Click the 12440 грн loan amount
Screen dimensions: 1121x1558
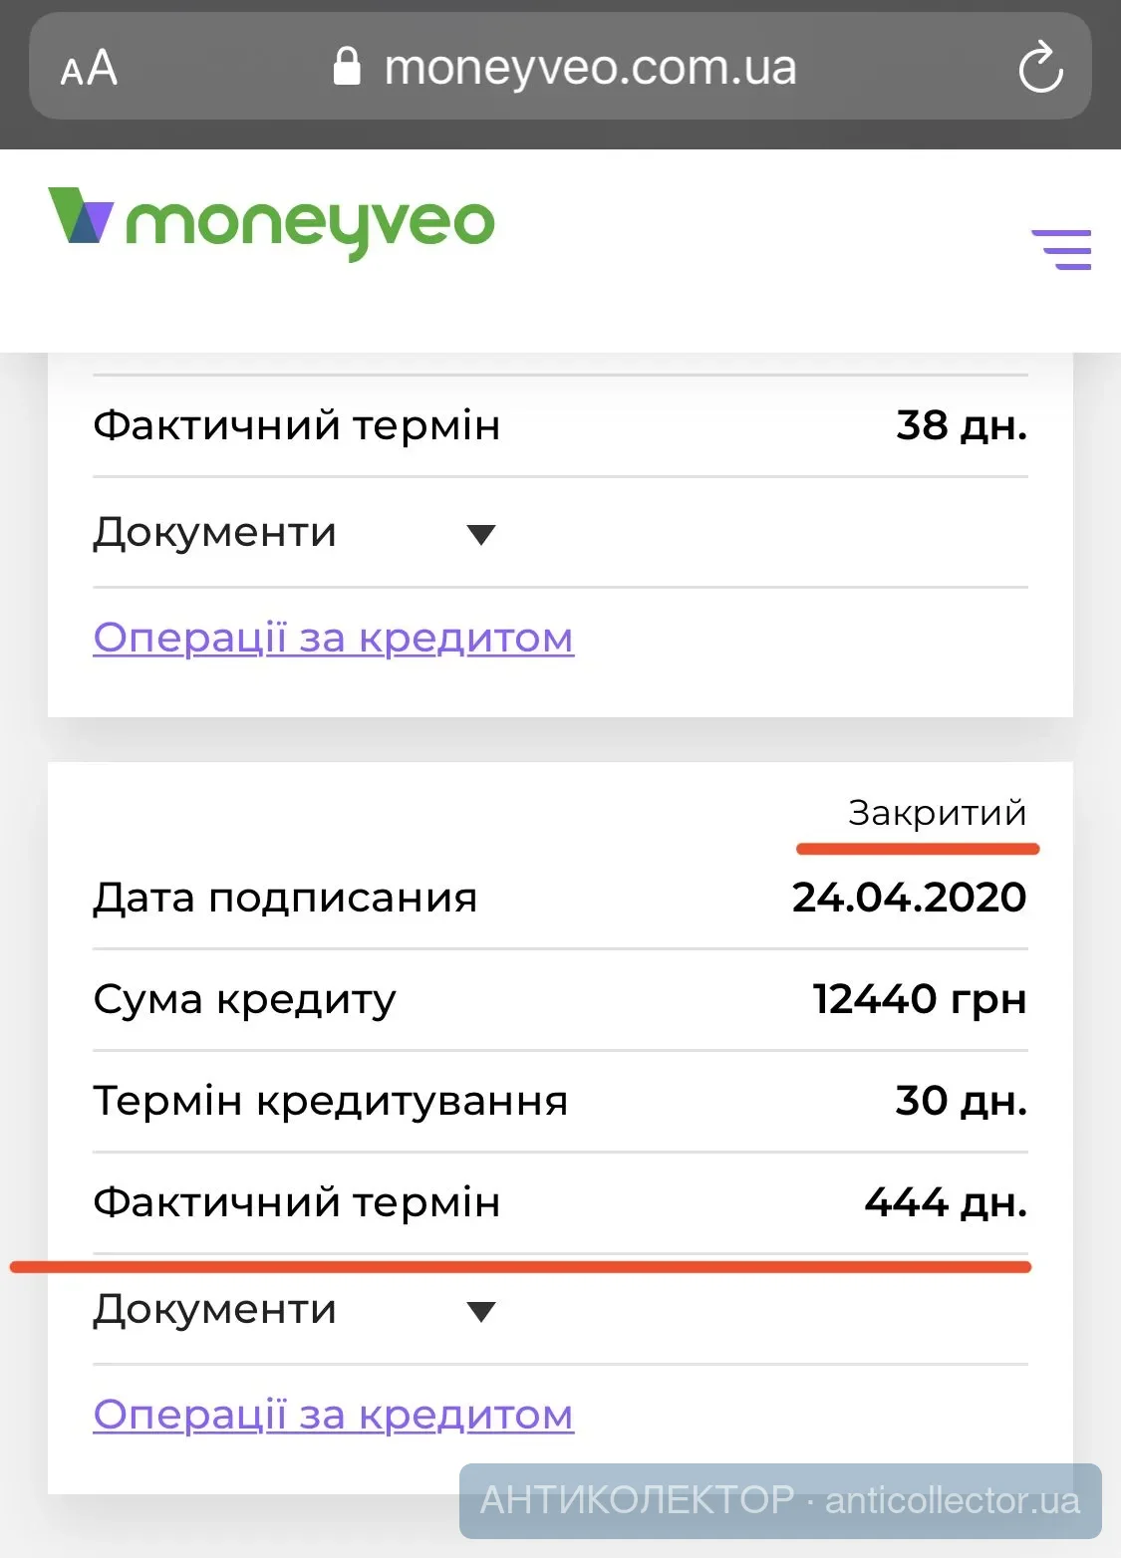pos(919,999)
